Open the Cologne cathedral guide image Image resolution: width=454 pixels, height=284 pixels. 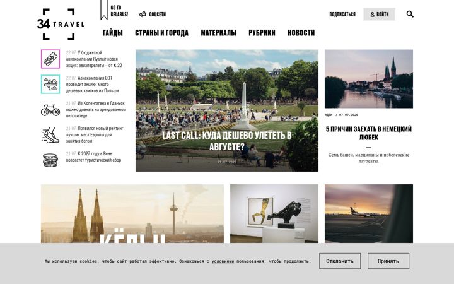[132, 213]
